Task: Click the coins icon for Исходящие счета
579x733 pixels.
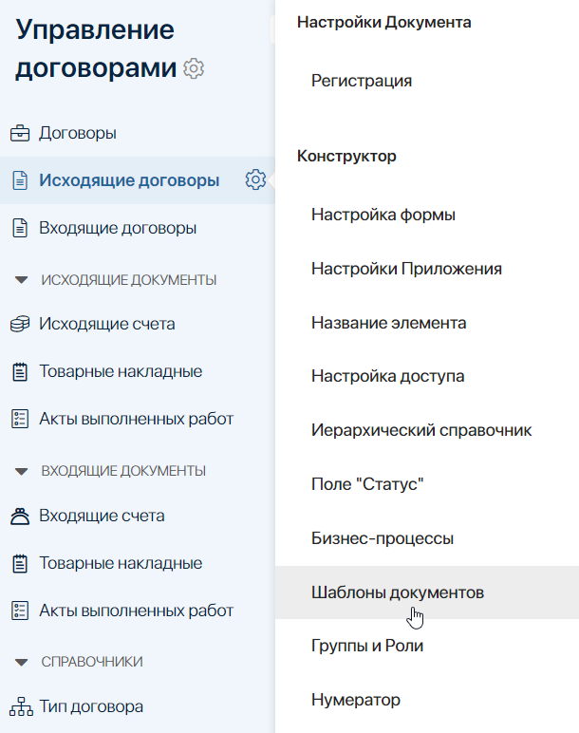Action: [19, 324]
